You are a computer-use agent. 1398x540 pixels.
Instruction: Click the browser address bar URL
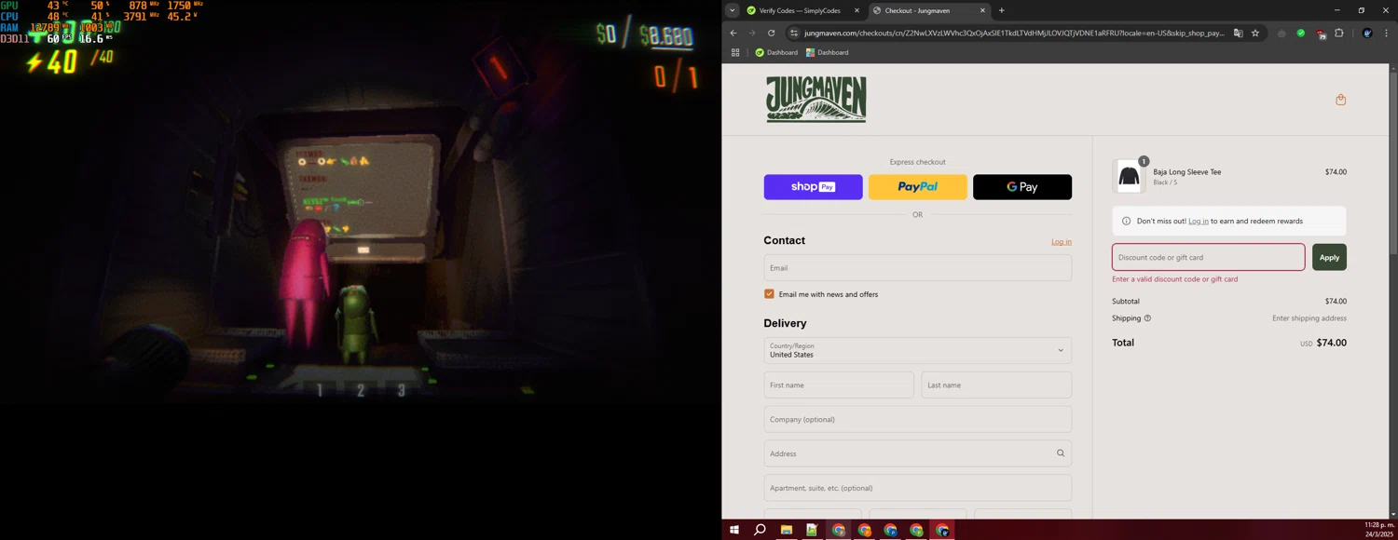(1014, 33)
